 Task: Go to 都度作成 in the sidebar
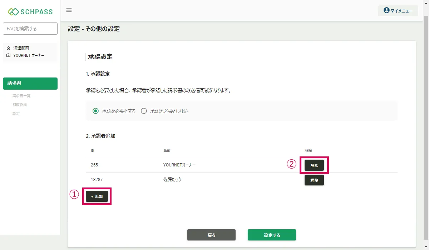coord(19,105)
